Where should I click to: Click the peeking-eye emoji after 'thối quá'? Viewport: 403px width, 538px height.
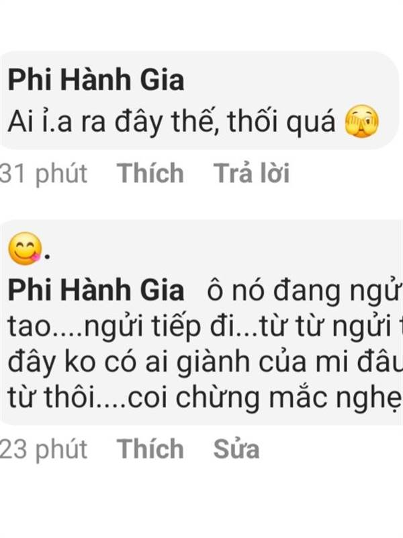pos(362,122)
